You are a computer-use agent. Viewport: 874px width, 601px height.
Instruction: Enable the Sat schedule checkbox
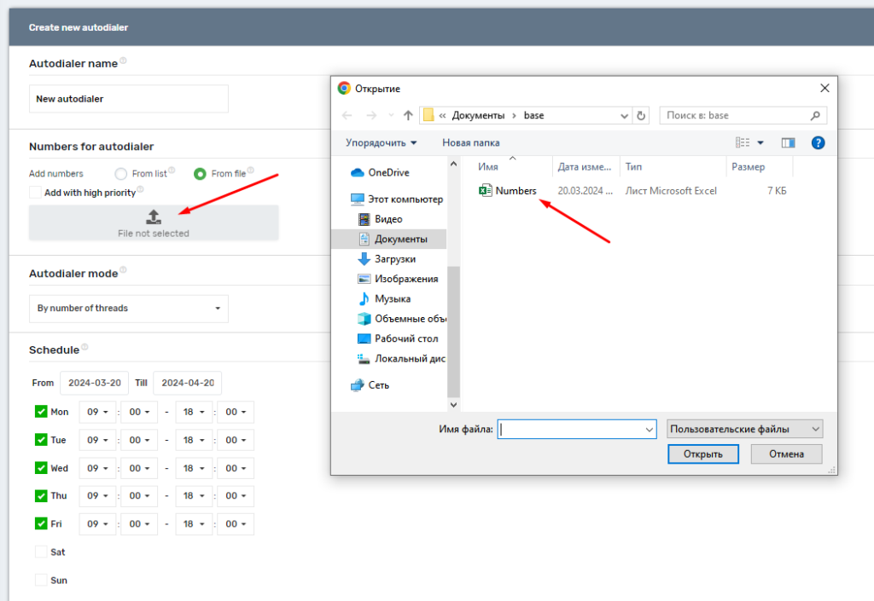coord(41,552)
